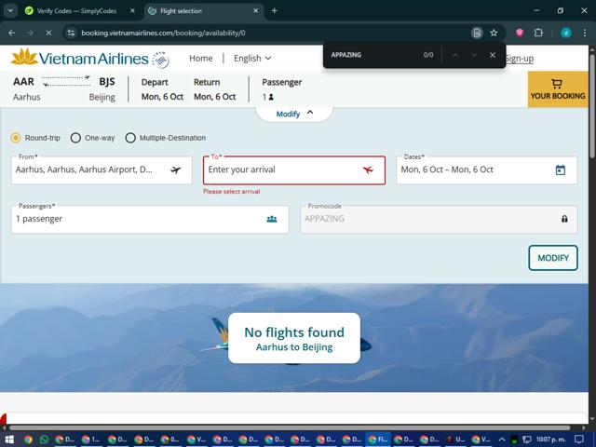Click the page horizontal scrollbar
Viewport: 596px width, 447px height.
[291, 428]
